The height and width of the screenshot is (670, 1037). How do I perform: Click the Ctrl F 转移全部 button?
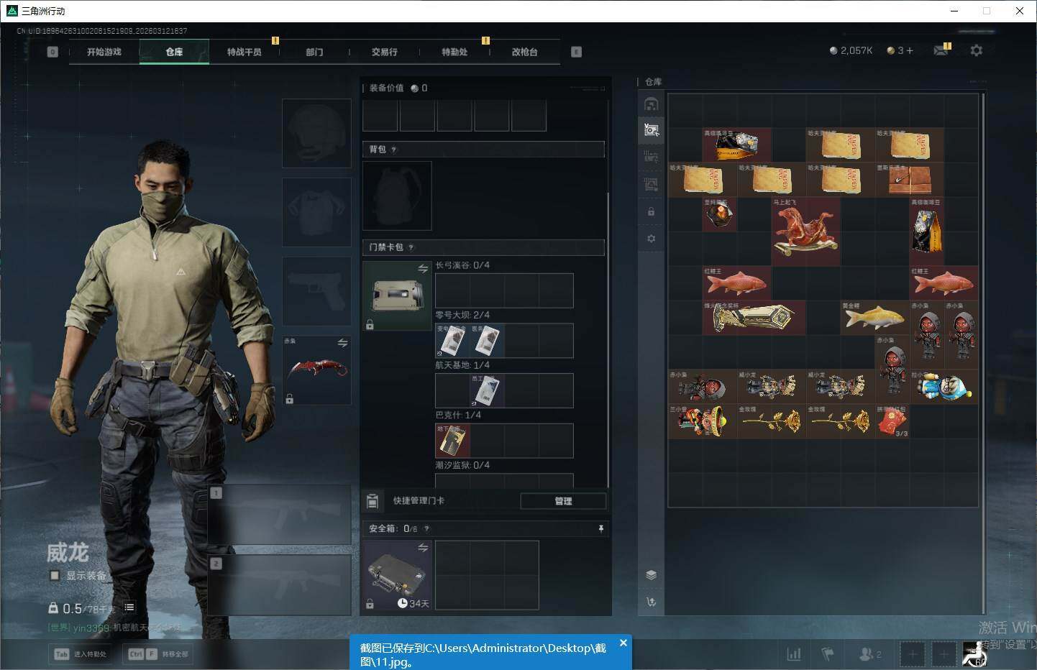click(157, 654)
